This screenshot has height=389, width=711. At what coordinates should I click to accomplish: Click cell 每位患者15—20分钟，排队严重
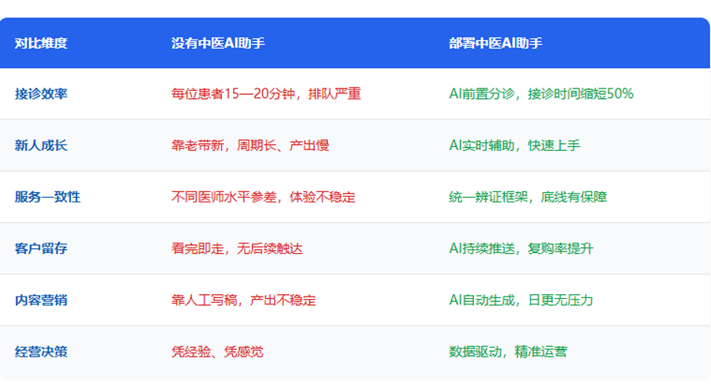[266, 94]
